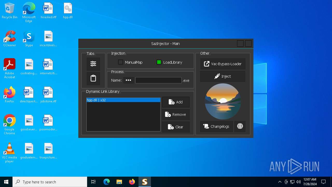
Task: View the Changelogs
Action: pyautogui.click(x=217, y=126)
